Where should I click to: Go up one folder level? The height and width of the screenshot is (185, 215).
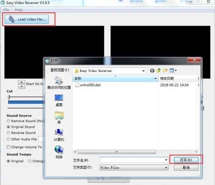(x=159, y=70)
